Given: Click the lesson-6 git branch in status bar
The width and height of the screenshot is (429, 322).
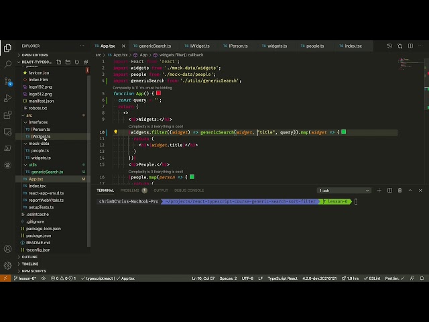Looking at the screenshot, I should (25, 278).
